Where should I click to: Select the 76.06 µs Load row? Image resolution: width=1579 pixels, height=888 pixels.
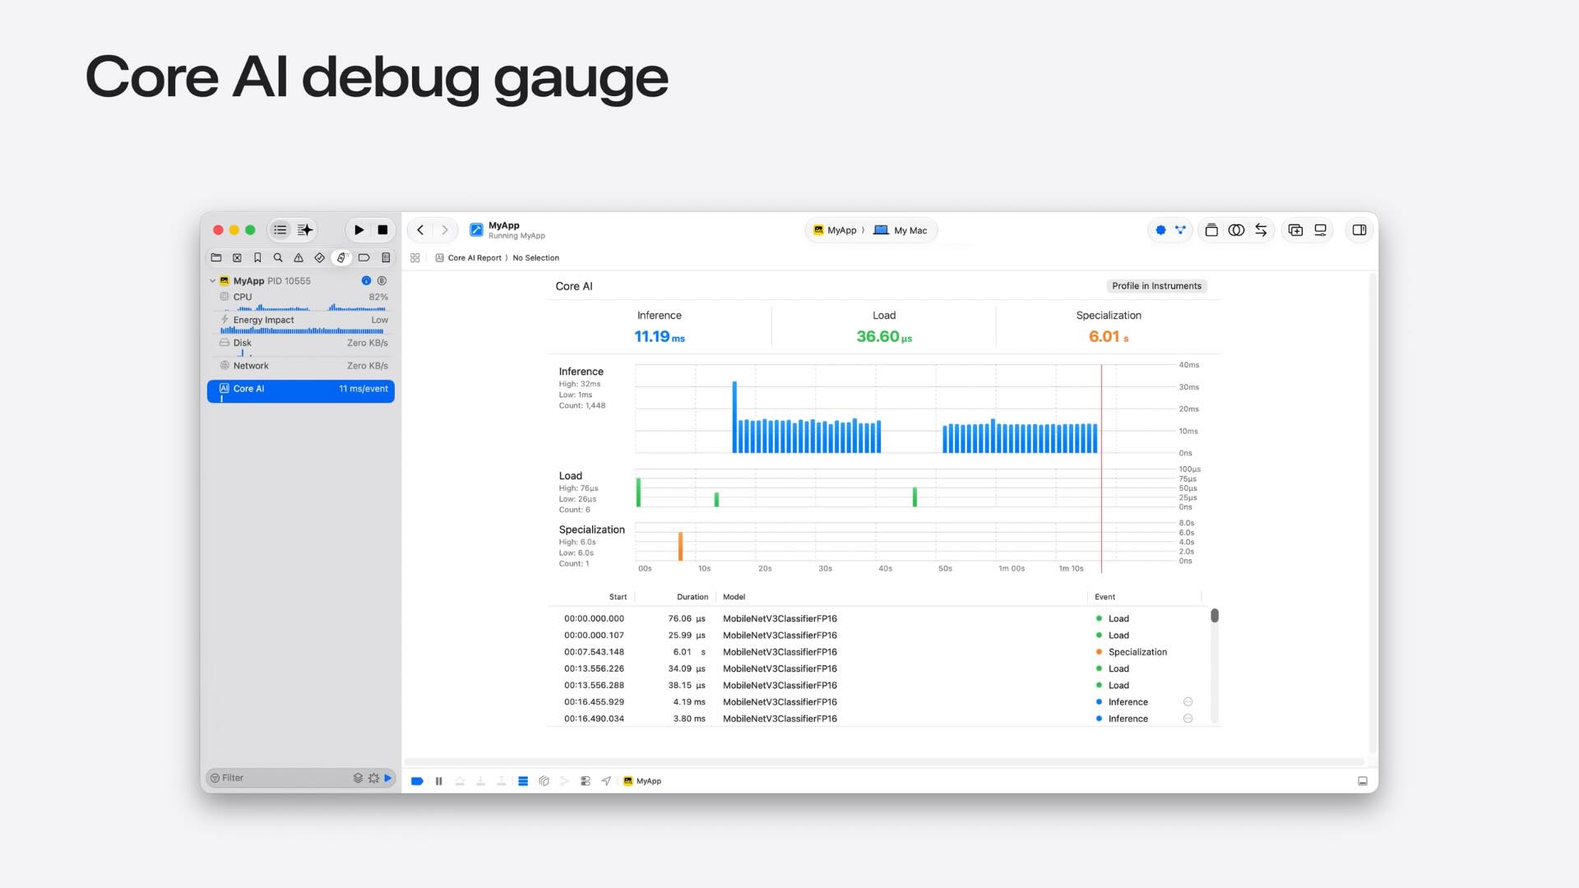(878, 619)
